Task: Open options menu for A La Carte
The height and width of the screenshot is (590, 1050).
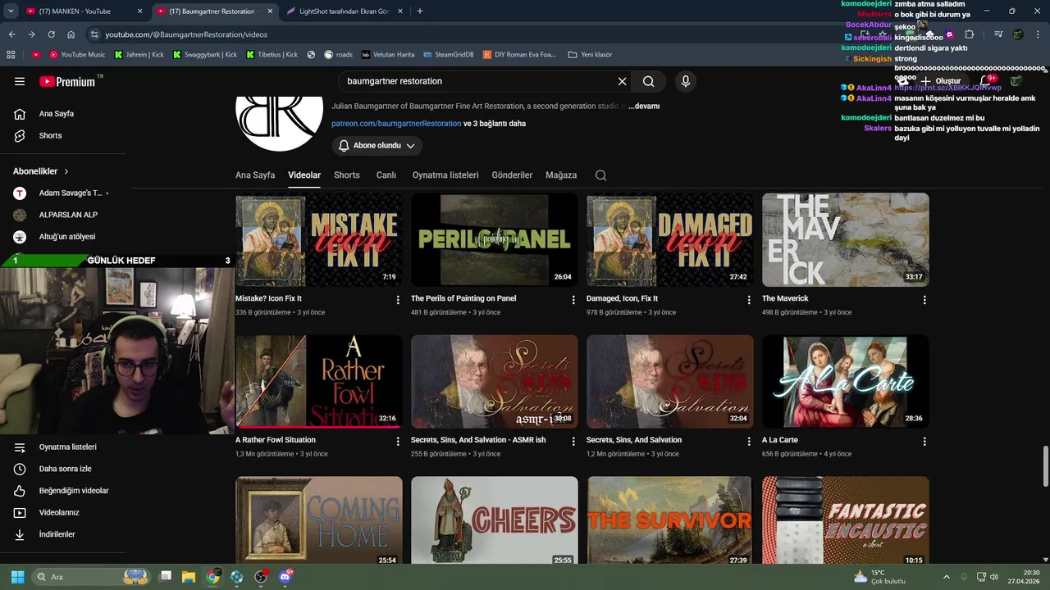Action: tap(924, 442)
